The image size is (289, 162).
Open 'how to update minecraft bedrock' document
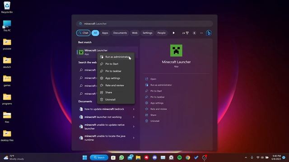pos(104,109)
